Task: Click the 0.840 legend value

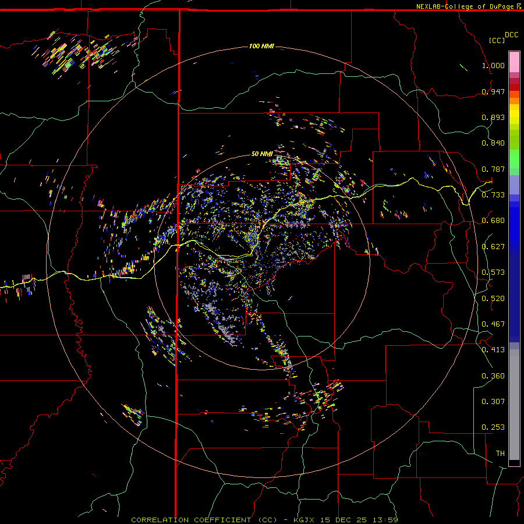Action: tap(493, 143)
